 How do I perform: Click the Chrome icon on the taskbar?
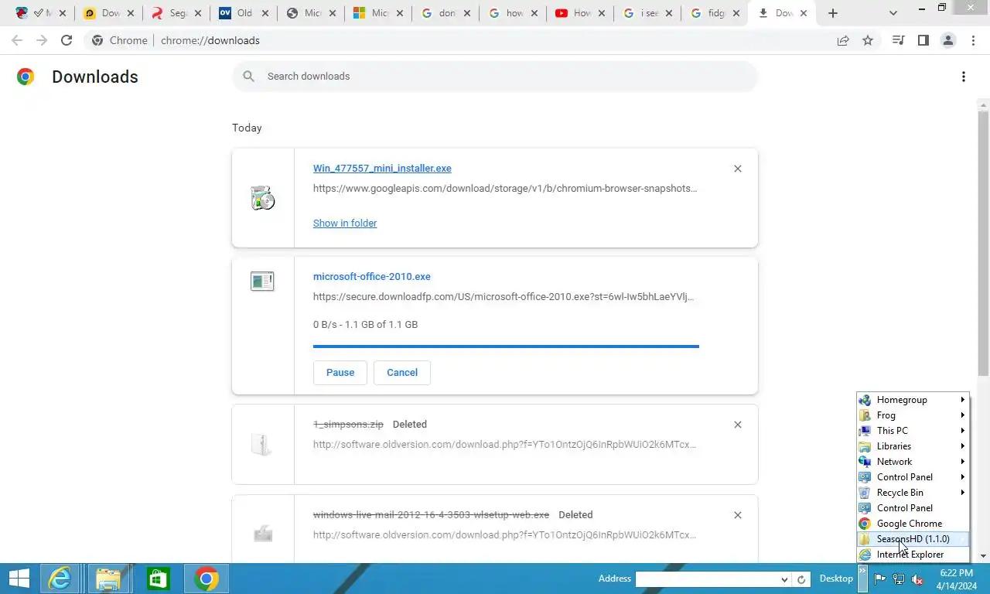click(x=207, y=579)
